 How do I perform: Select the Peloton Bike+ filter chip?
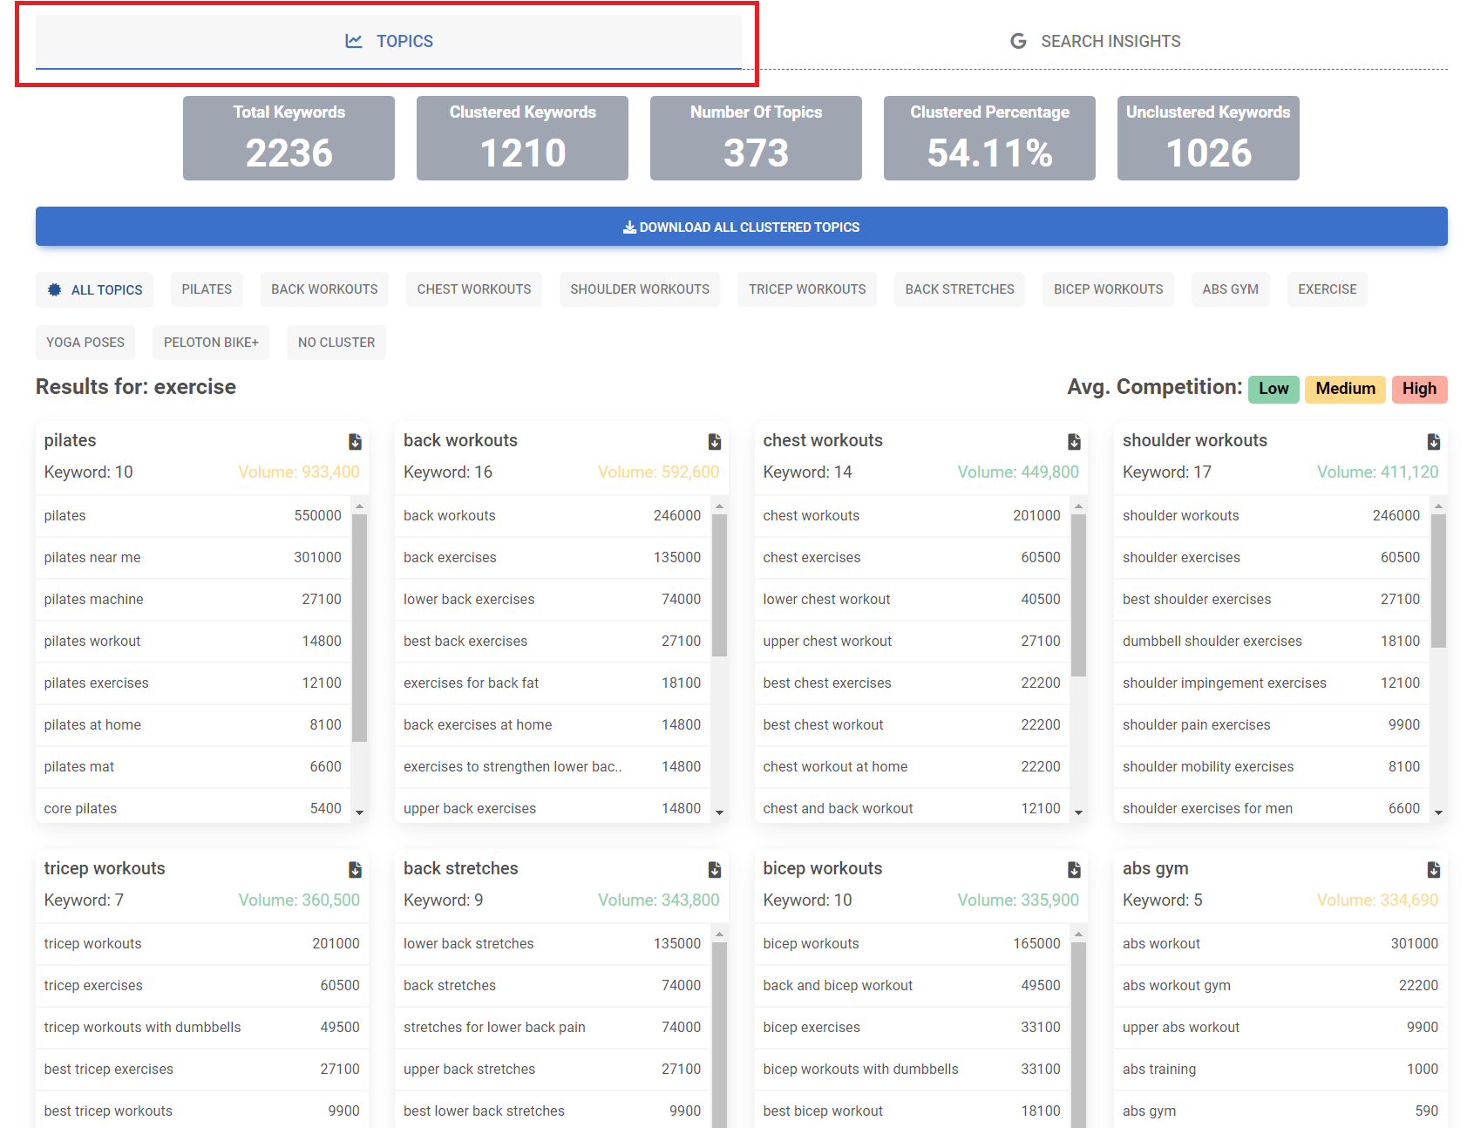tap(211, 343)
